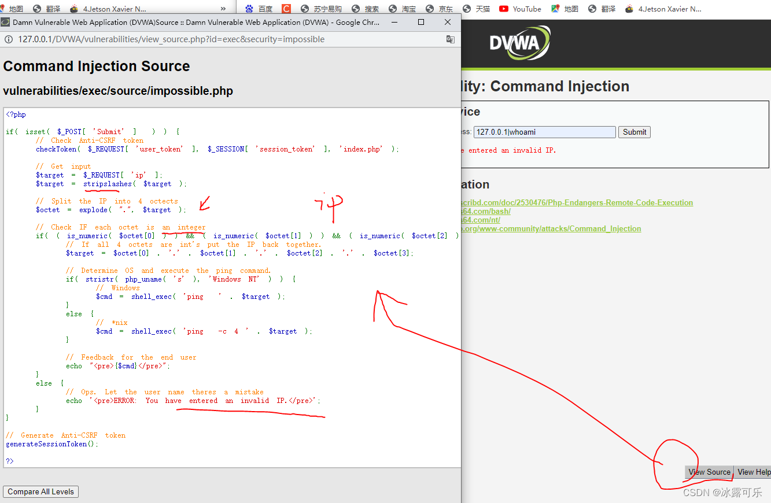
Task: Open the 翻译 bookmark left of the » overflow
Action: coord(47,9)
